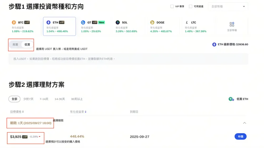
Task: Click the VIP badge beside $3,925
Action: [x=25, y=137]
